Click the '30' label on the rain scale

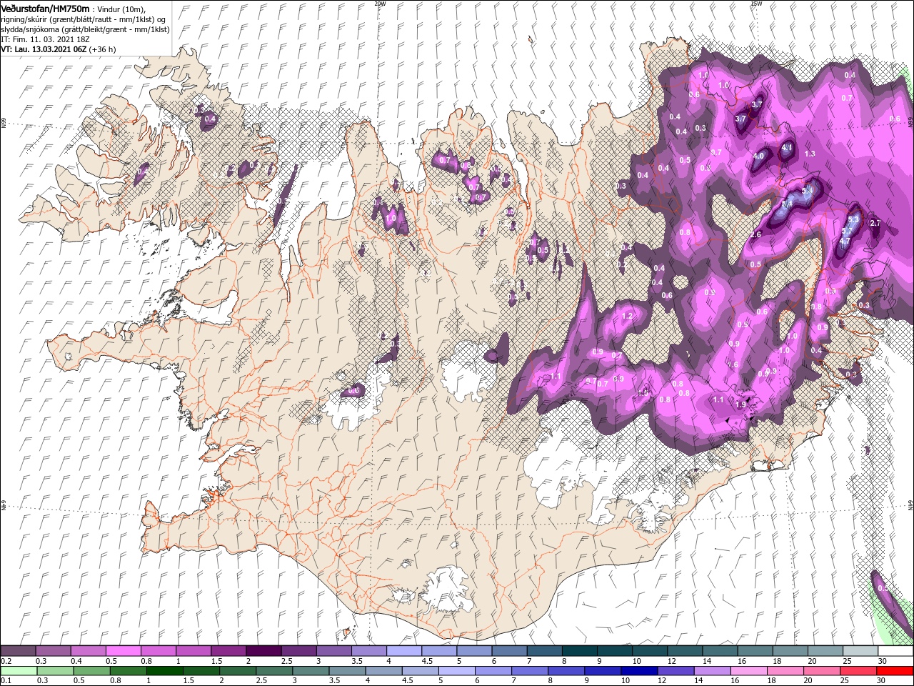pos(883,680)
